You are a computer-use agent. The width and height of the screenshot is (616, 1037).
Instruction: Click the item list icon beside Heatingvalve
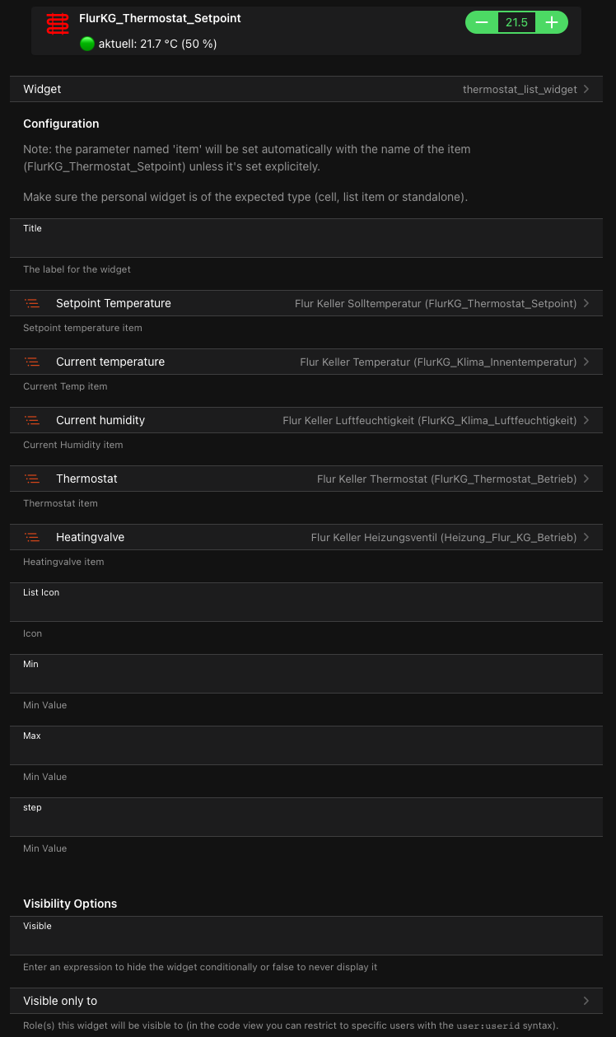(x=32, y=537)
